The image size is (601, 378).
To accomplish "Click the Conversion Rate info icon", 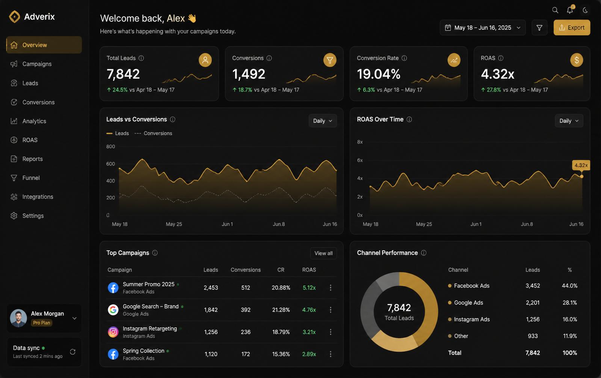I will (x=404, y=58).
